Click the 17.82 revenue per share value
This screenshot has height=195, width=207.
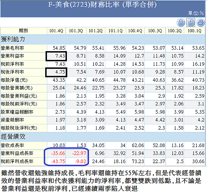177,88
